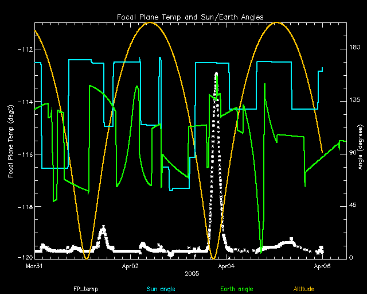This screenshot has height=294, width=367.
Task: Select the white FP_temp legend label
Action: (x=84, y=288)
